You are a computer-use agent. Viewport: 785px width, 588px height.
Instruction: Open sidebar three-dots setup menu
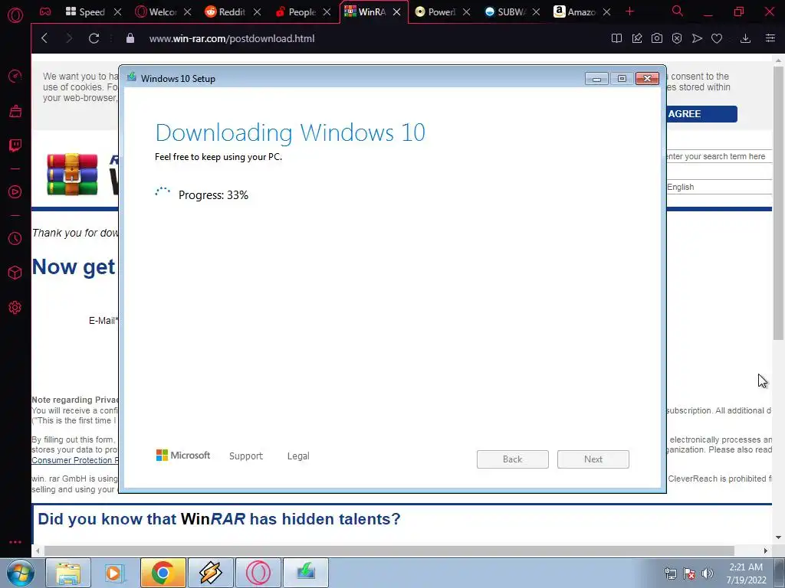coord(15,542)
